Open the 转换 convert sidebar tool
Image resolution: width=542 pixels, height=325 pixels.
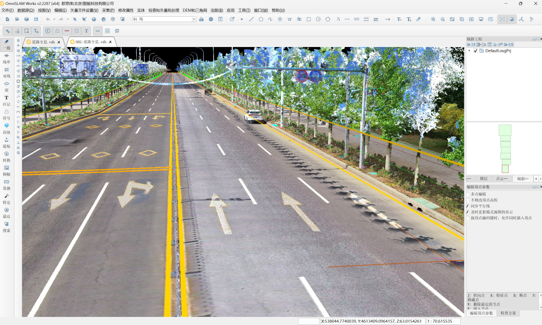[x=6, y=157]
